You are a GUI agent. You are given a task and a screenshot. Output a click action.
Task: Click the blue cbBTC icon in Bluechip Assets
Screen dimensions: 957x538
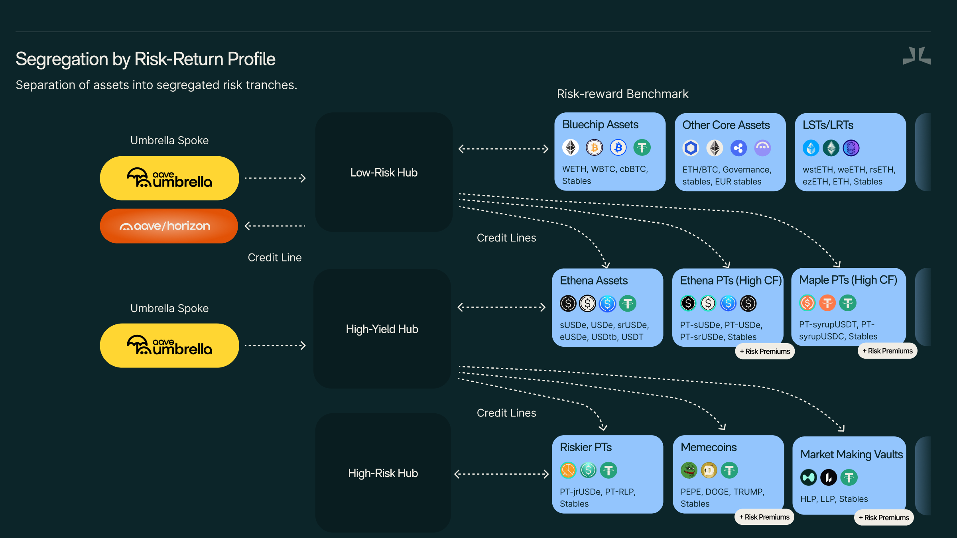coord(618,148)
